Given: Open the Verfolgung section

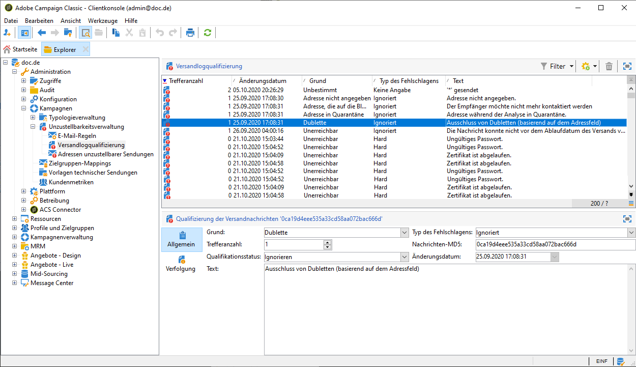Looking at the screenshot, I should click(181, 264).
